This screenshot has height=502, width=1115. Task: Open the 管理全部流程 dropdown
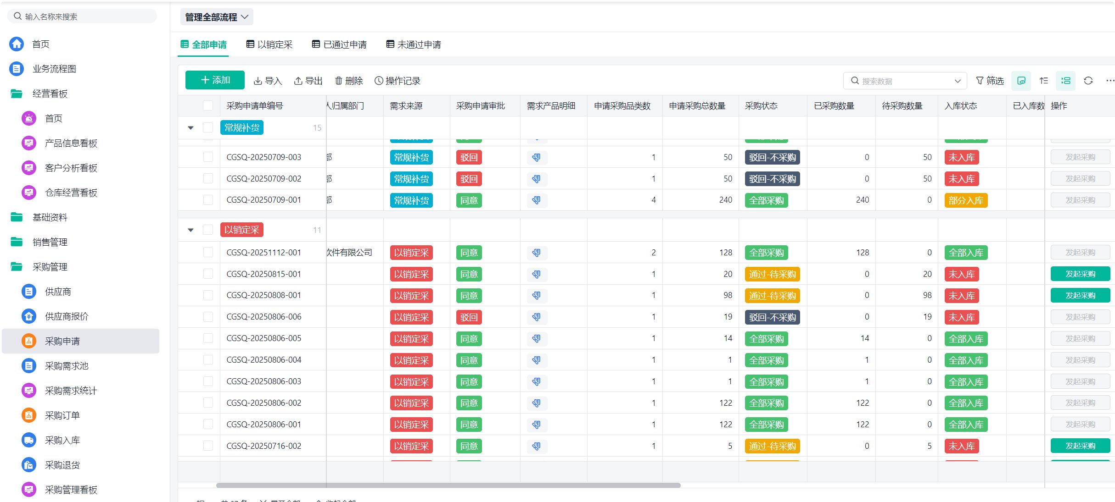point(216,17)
